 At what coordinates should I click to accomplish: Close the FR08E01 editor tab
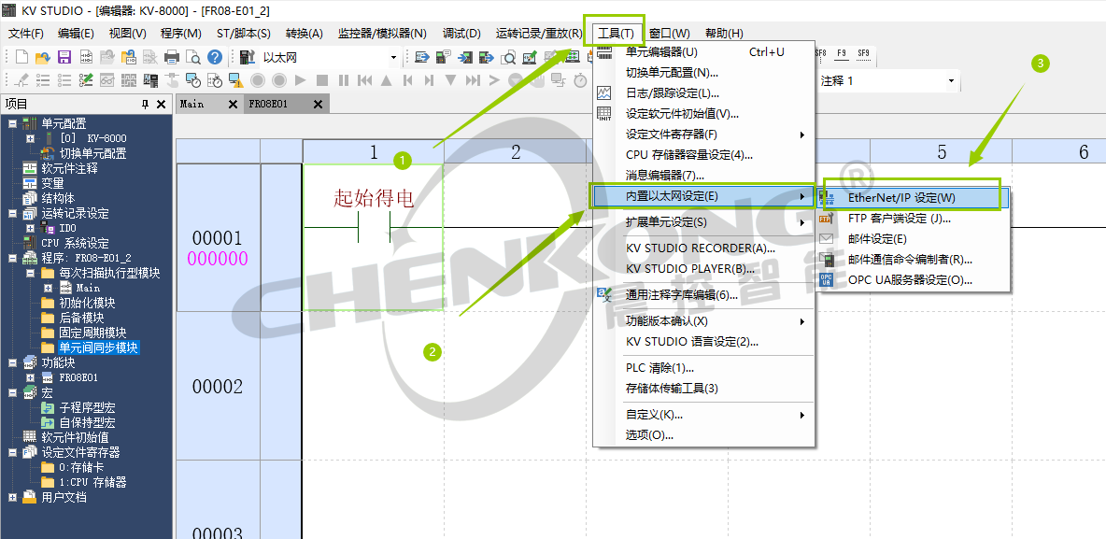[319, 105]
